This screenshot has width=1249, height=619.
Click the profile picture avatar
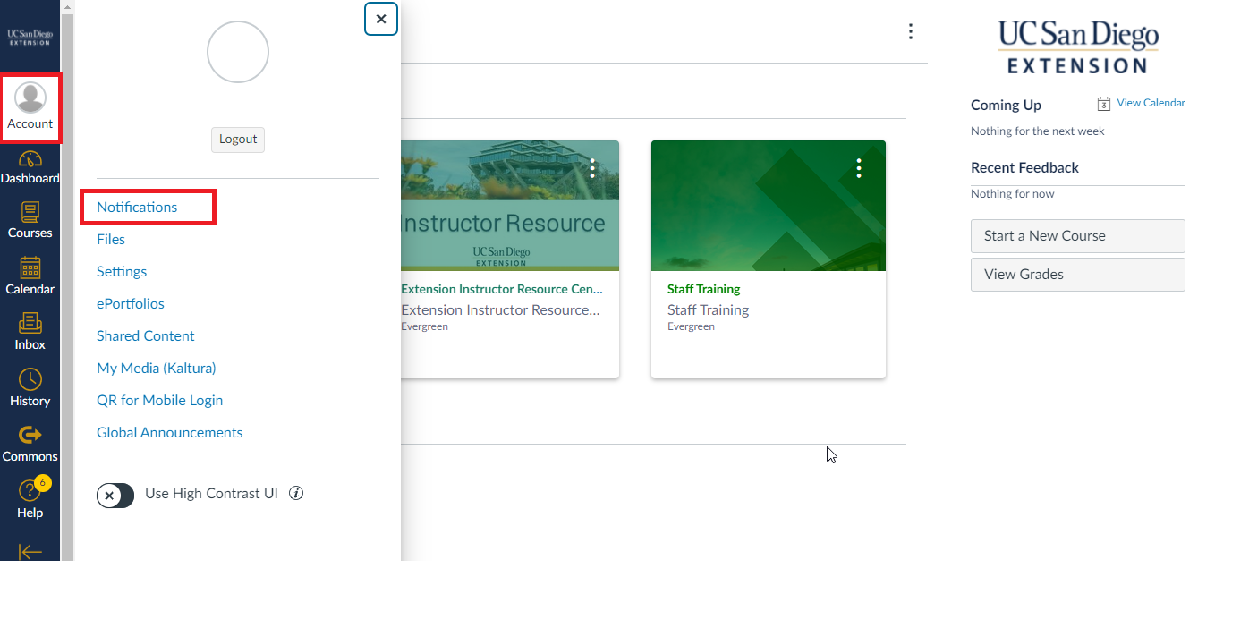click(238, 53)
